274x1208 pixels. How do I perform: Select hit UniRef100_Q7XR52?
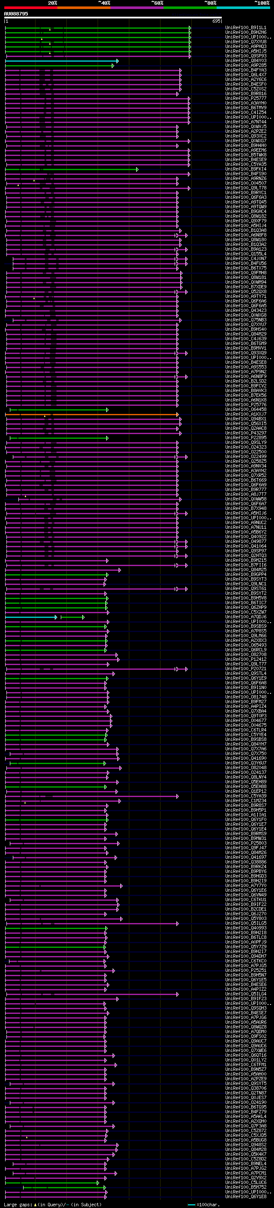[246, 476]
